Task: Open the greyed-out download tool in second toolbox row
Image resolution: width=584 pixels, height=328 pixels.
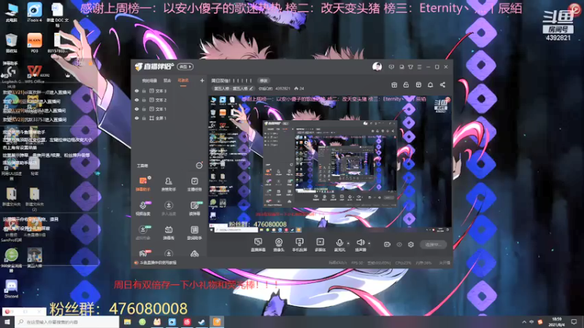Action: (x=169, y=208)
